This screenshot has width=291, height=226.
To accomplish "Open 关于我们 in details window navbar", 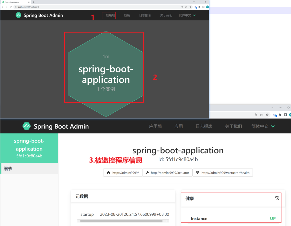I will pyautogui.click(x=233, y=126).
